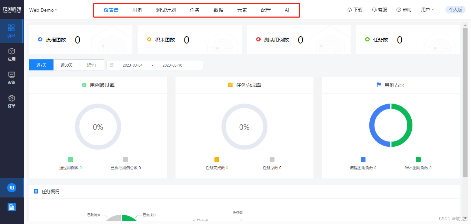This screenshot has height=224, width=471.
Task: Click the green ring icon beside 任务数
Action: pyautogui.click(x=367, y=40)
